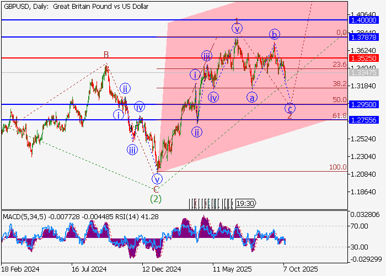Click the 1.40000 blue price level tag
Viewport: 386px width, 276px height.
tap(366, 19)
